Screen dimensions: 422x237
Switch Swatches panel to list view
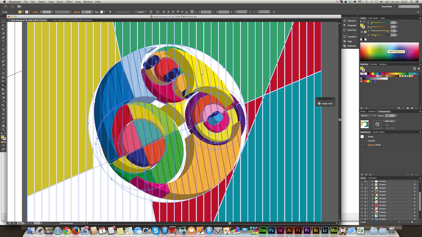click(414, 69)
